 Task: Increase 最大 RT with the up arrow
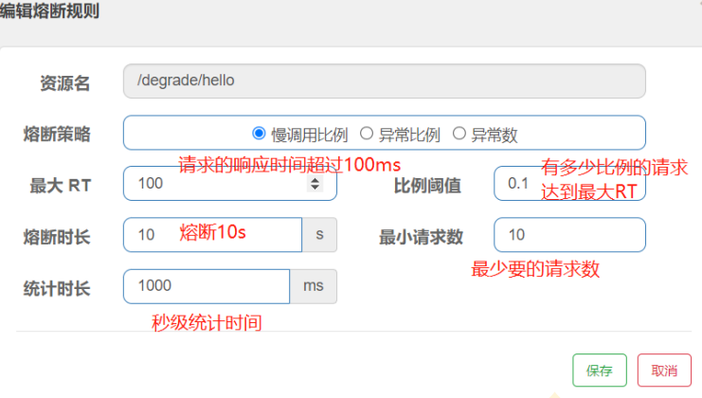pos(315,180)
